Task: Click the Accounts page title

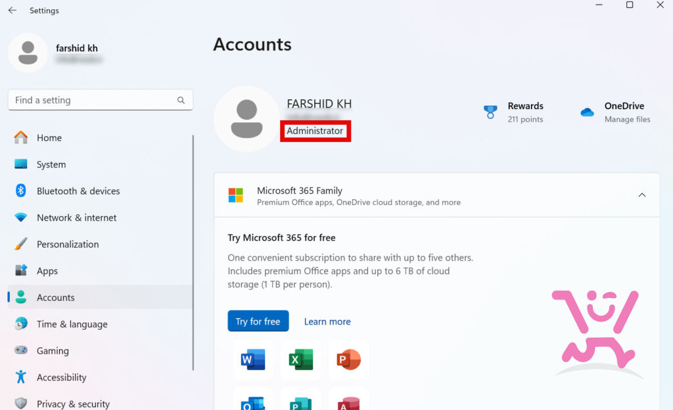Action: click(252, 45)
